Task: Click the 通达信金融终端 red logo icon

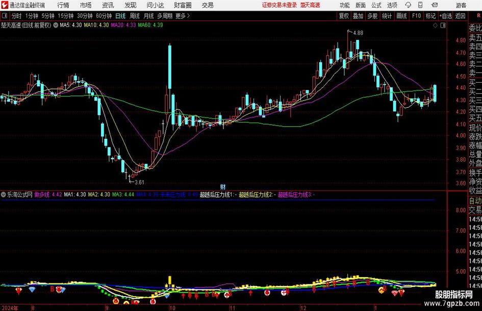Action: tap(5, 5)
